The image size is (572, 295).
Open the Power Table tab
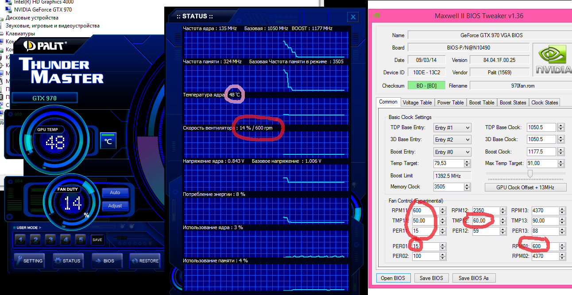pyautogui.click(x=450, y=103)
